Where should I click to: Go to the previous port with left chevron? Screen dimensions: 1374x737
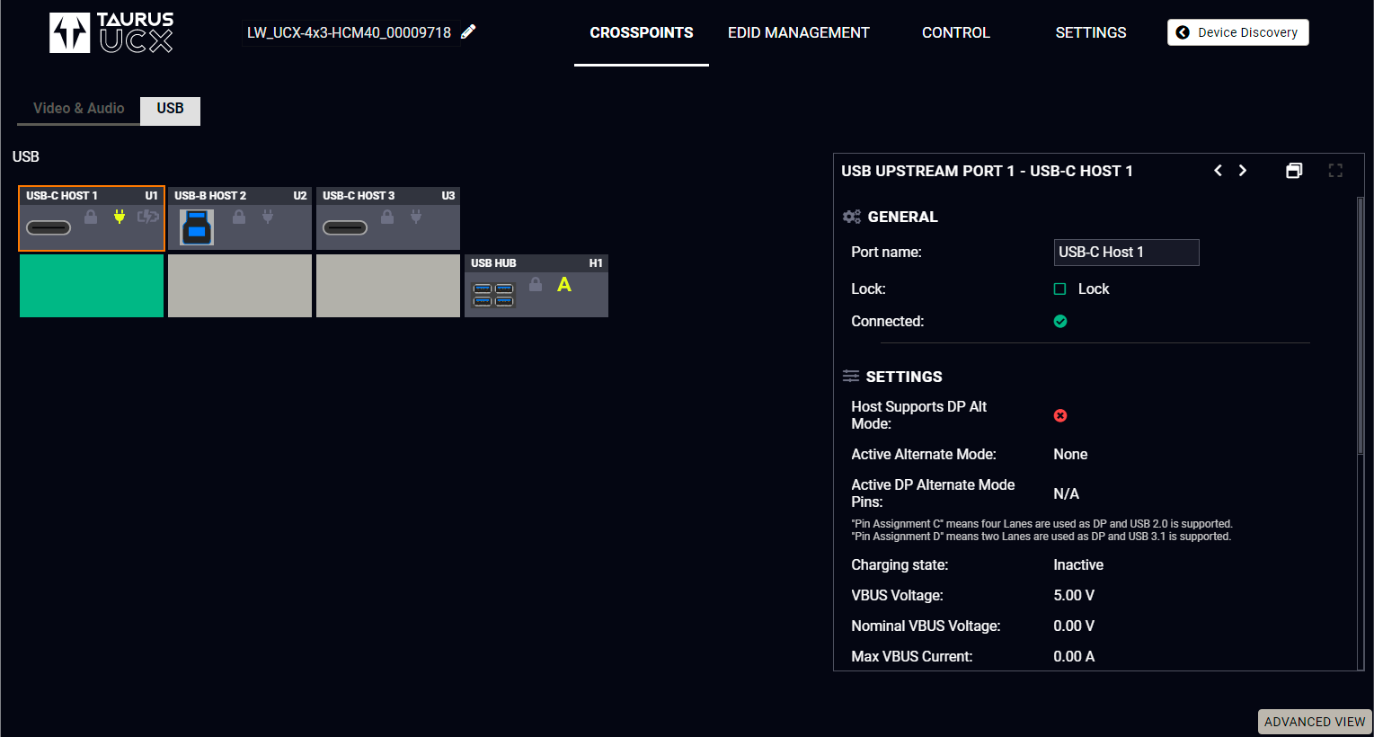tap(1218, 171)
